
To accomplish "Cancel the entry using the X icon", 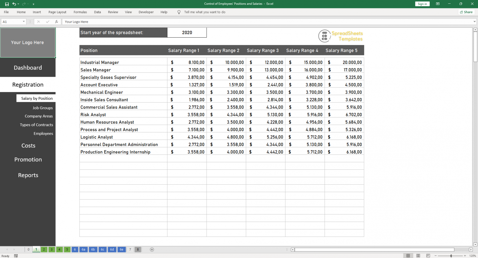I will pyautogui.click(x=38, y=21).
